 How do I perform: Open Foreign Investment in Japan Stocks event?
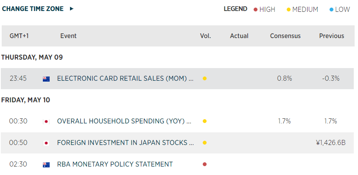(x=126, y=143)
